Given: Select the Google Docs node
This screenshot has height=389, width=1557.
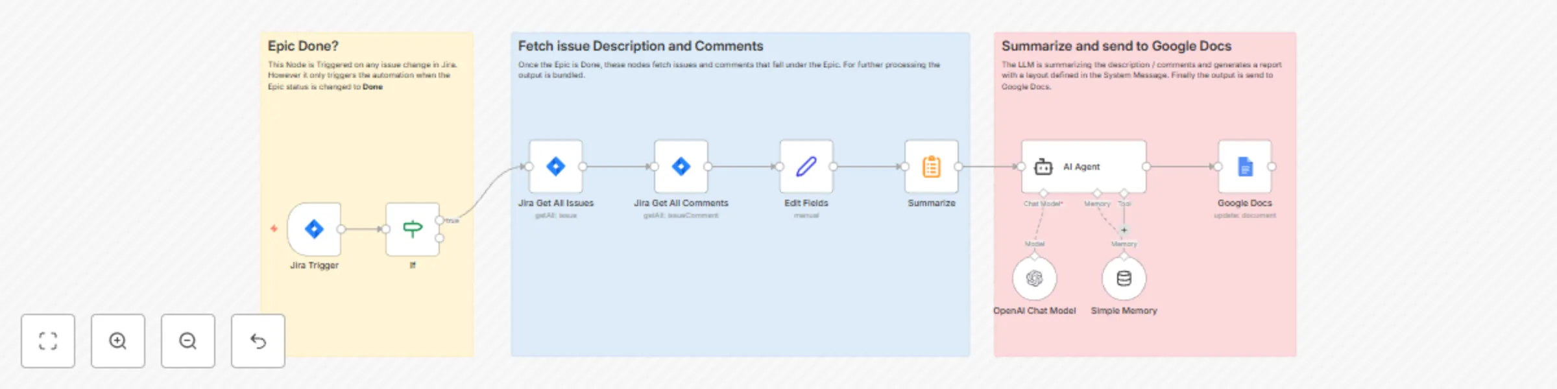Looking at the screenshot, I should pyautogui.click(x=1245, y=167).
